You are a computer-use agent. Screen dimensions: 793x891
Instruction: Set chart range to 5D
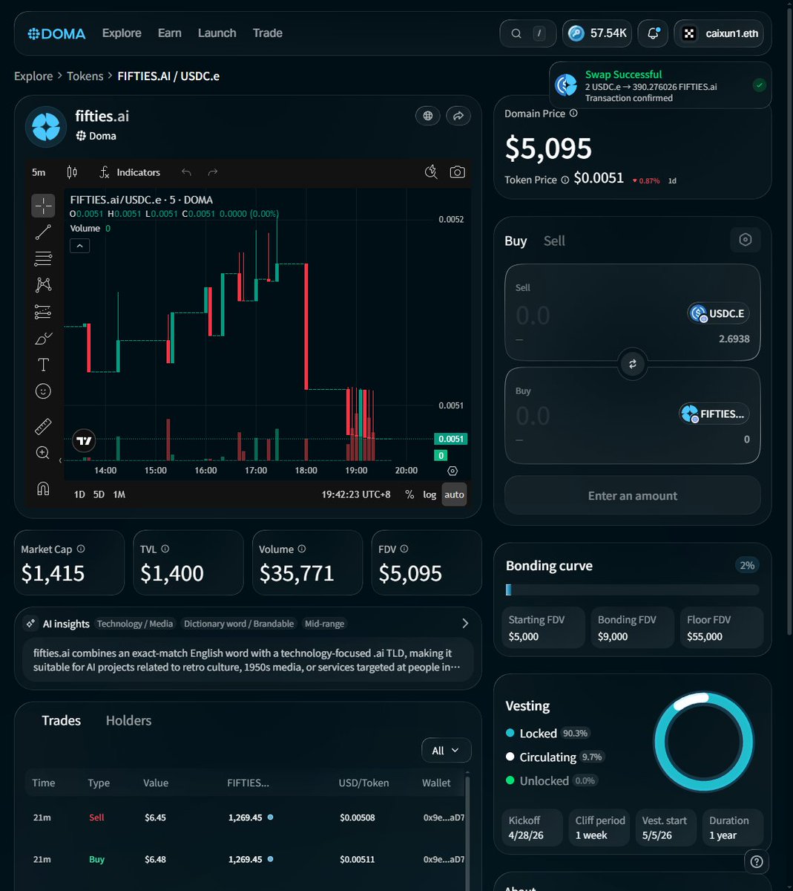[x=99, y=495]
